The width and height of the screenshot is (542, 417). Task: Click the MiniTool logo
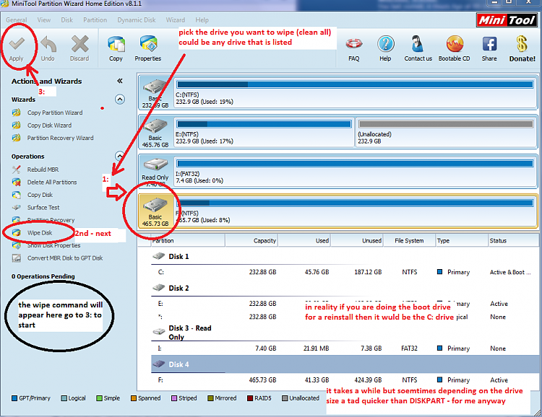click(x=507, y=20)
